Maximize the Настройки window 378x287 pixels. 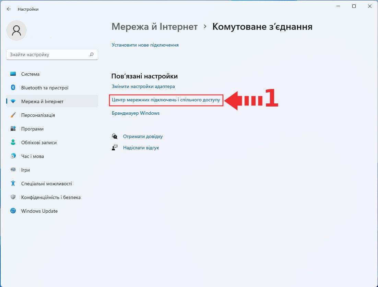354,6
